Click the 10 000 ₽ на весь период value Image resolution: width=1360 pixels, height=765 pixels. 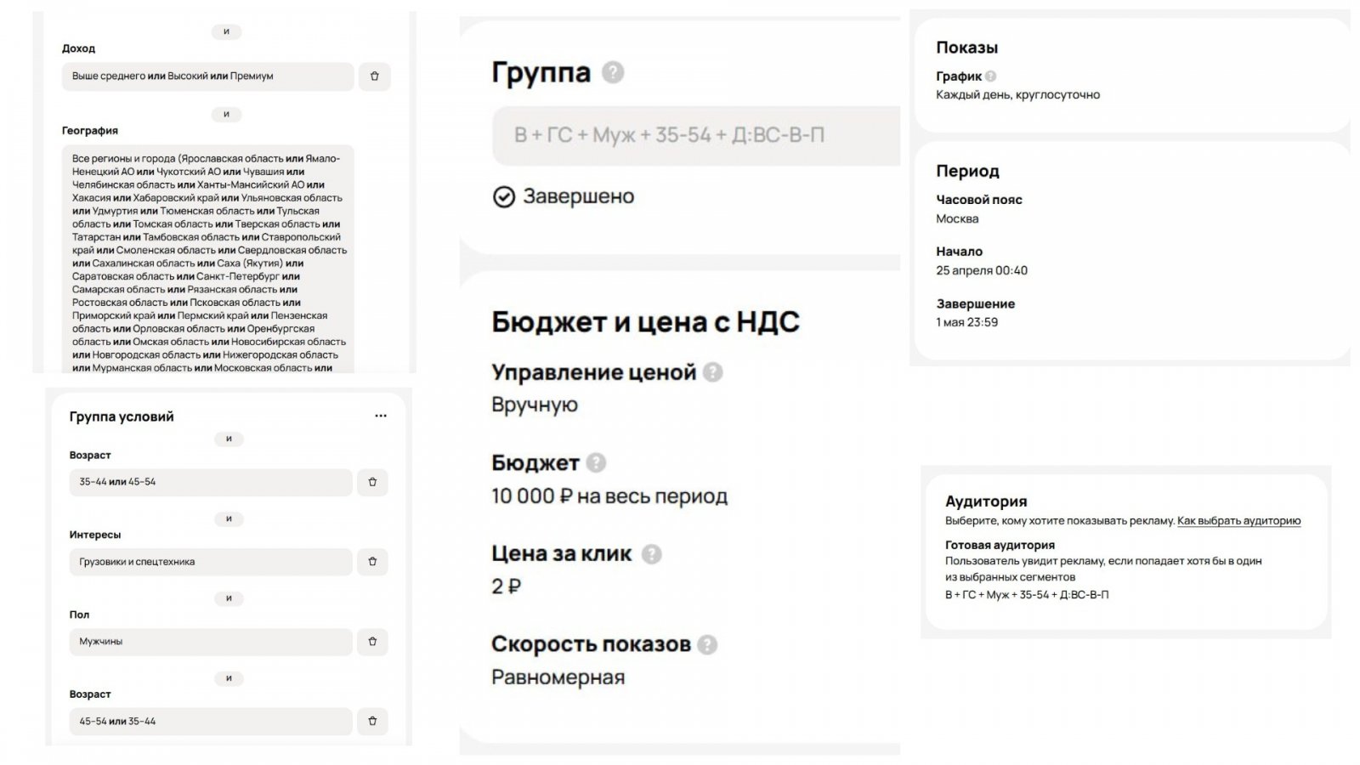click(x=609, y=496)
